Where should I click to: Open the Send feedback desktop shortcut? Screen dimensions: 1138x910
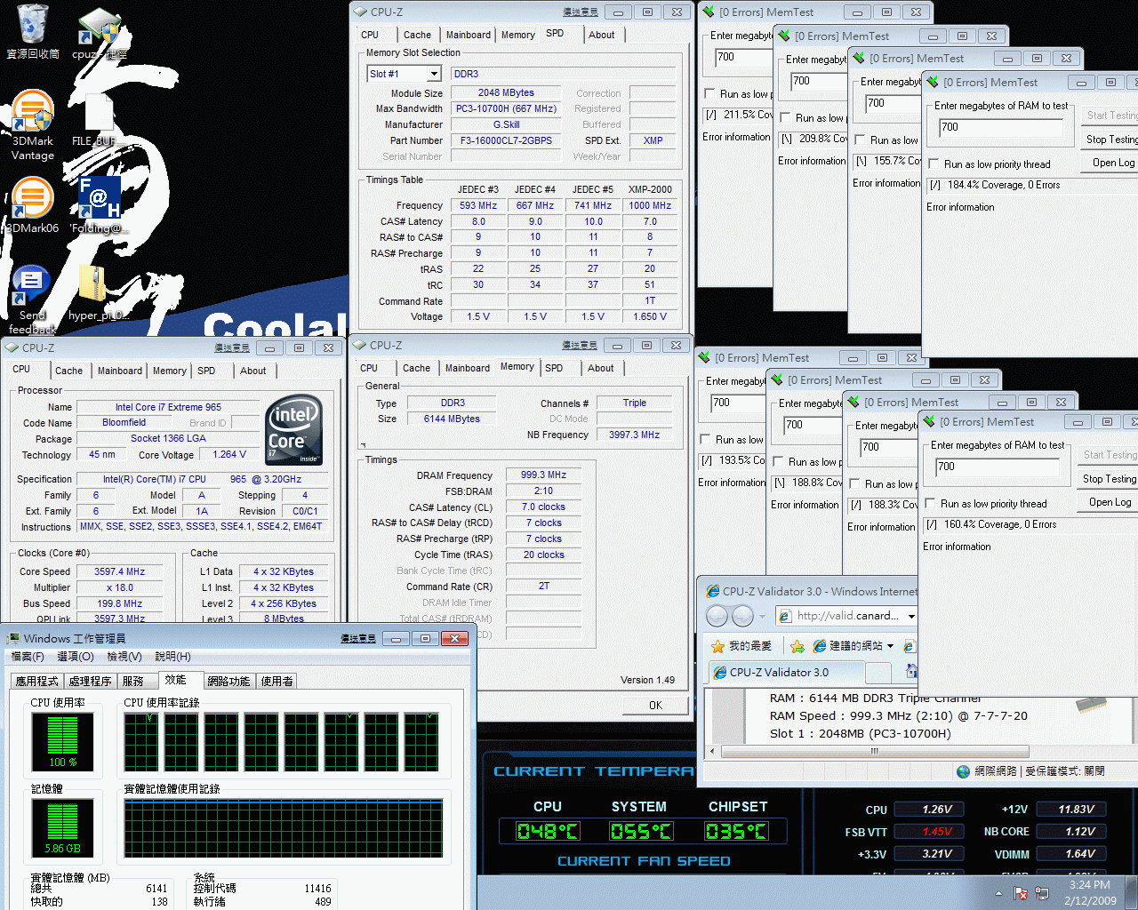coord(32,299)
